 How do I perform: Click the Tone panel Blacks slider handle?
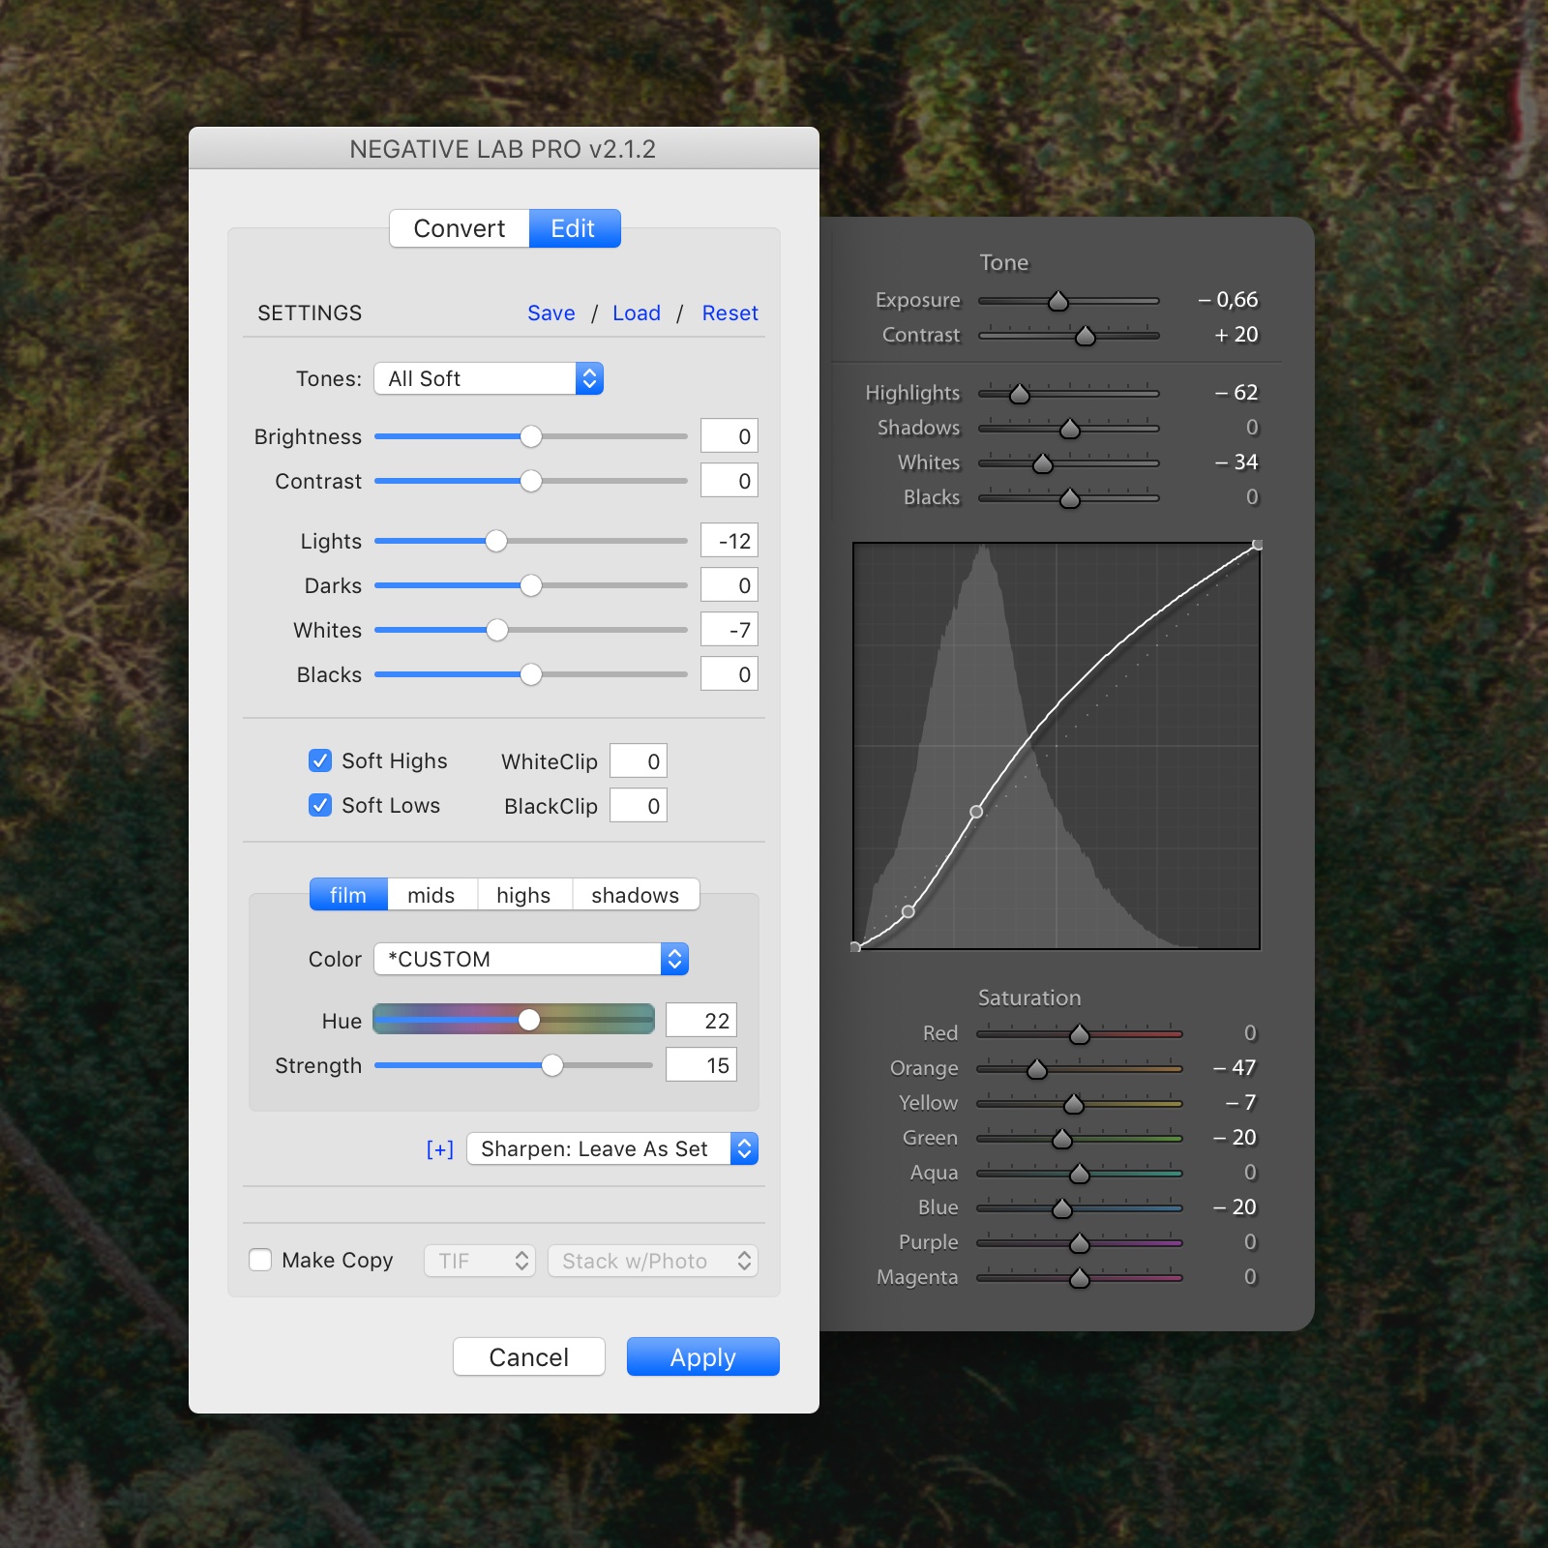click(x=1070, y=498)
